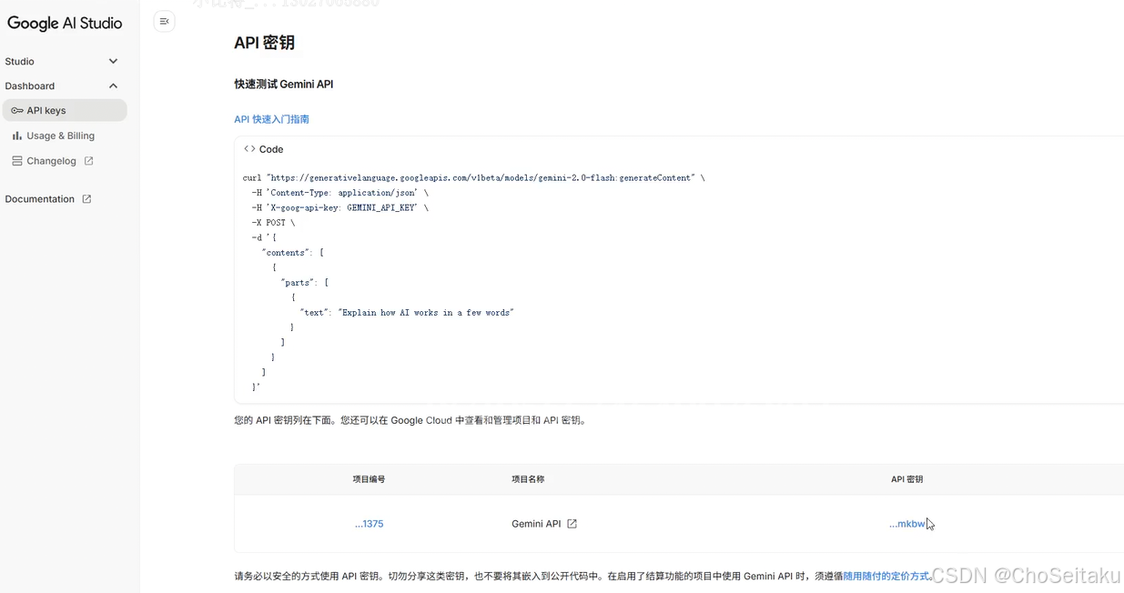Open the 随用随付的定价方式 pricing link
Screen dimensions: 1124x593
click(887, 576)
